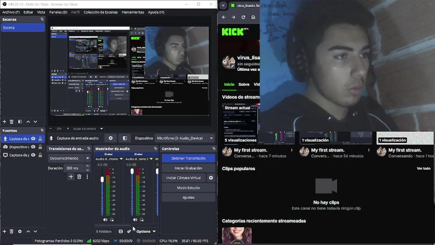Open the Paneles menu

pyautogui.click(x=58, y=12)
